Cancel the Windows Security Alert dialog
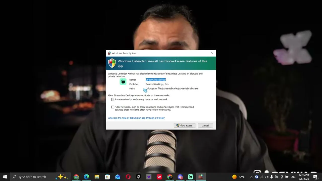Screen dimensions: 322x181 [205, 125]
